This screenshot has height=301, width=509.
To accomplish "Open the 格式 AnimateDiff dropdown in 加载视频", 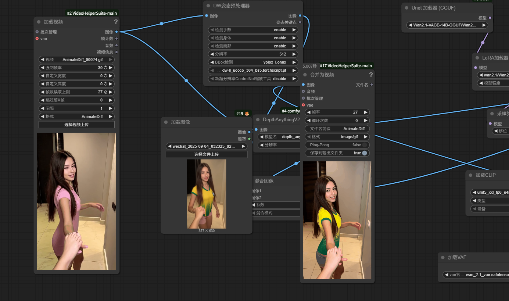I will [76, 117].
